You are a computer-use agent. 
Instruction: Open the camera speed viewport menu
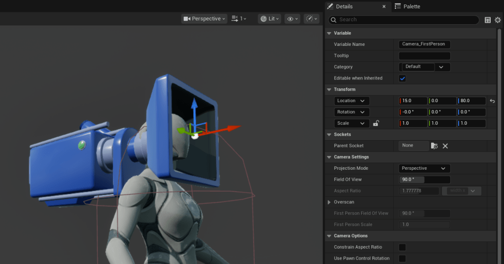pyautogui.click(x=239, y=19)
